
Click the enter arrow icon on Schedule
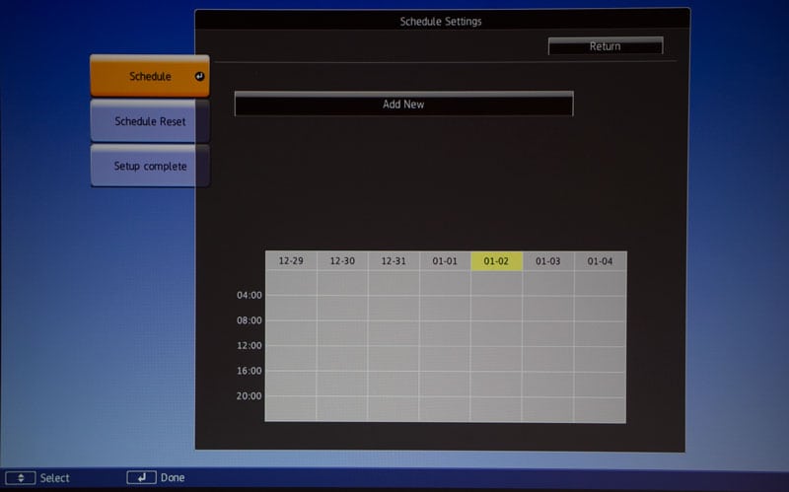[198, 77]
